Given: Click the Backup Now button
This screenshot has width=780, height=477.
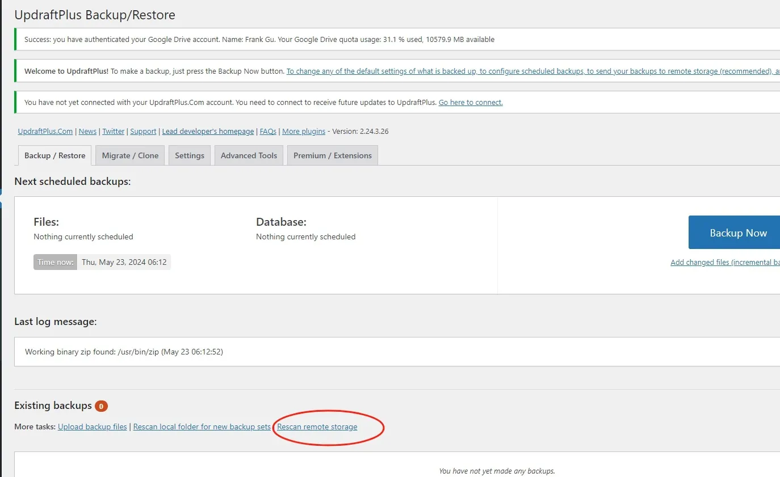Looking at the screenshot, I should 734,233.
